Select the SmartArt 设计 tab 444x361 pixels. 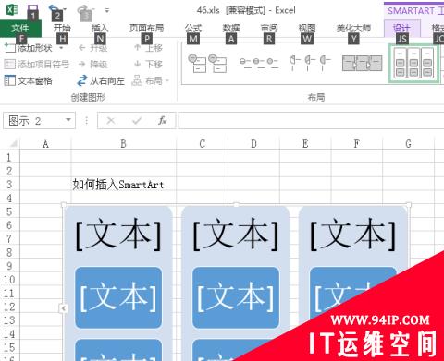click(402, 29)
